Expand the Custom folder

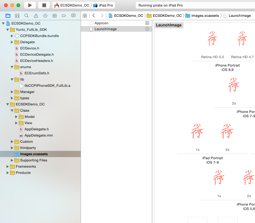click(12, 142)
